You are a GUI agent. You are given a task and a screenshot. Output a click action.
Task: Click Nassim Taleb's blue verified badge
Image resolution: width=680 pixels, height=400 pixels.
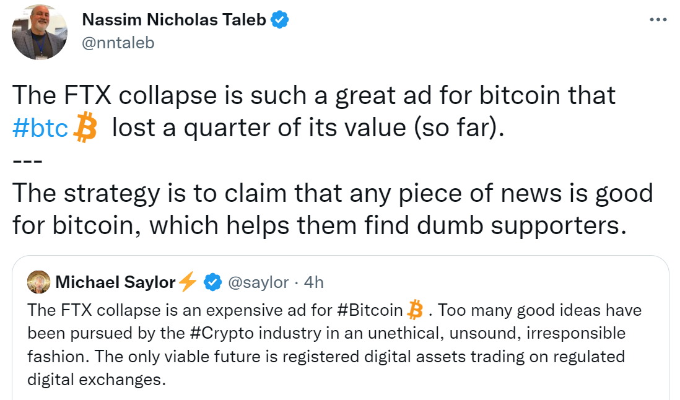(281, 20)
